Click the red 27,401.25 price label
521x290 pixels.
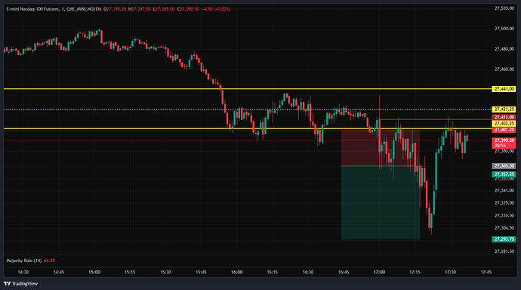504,130
